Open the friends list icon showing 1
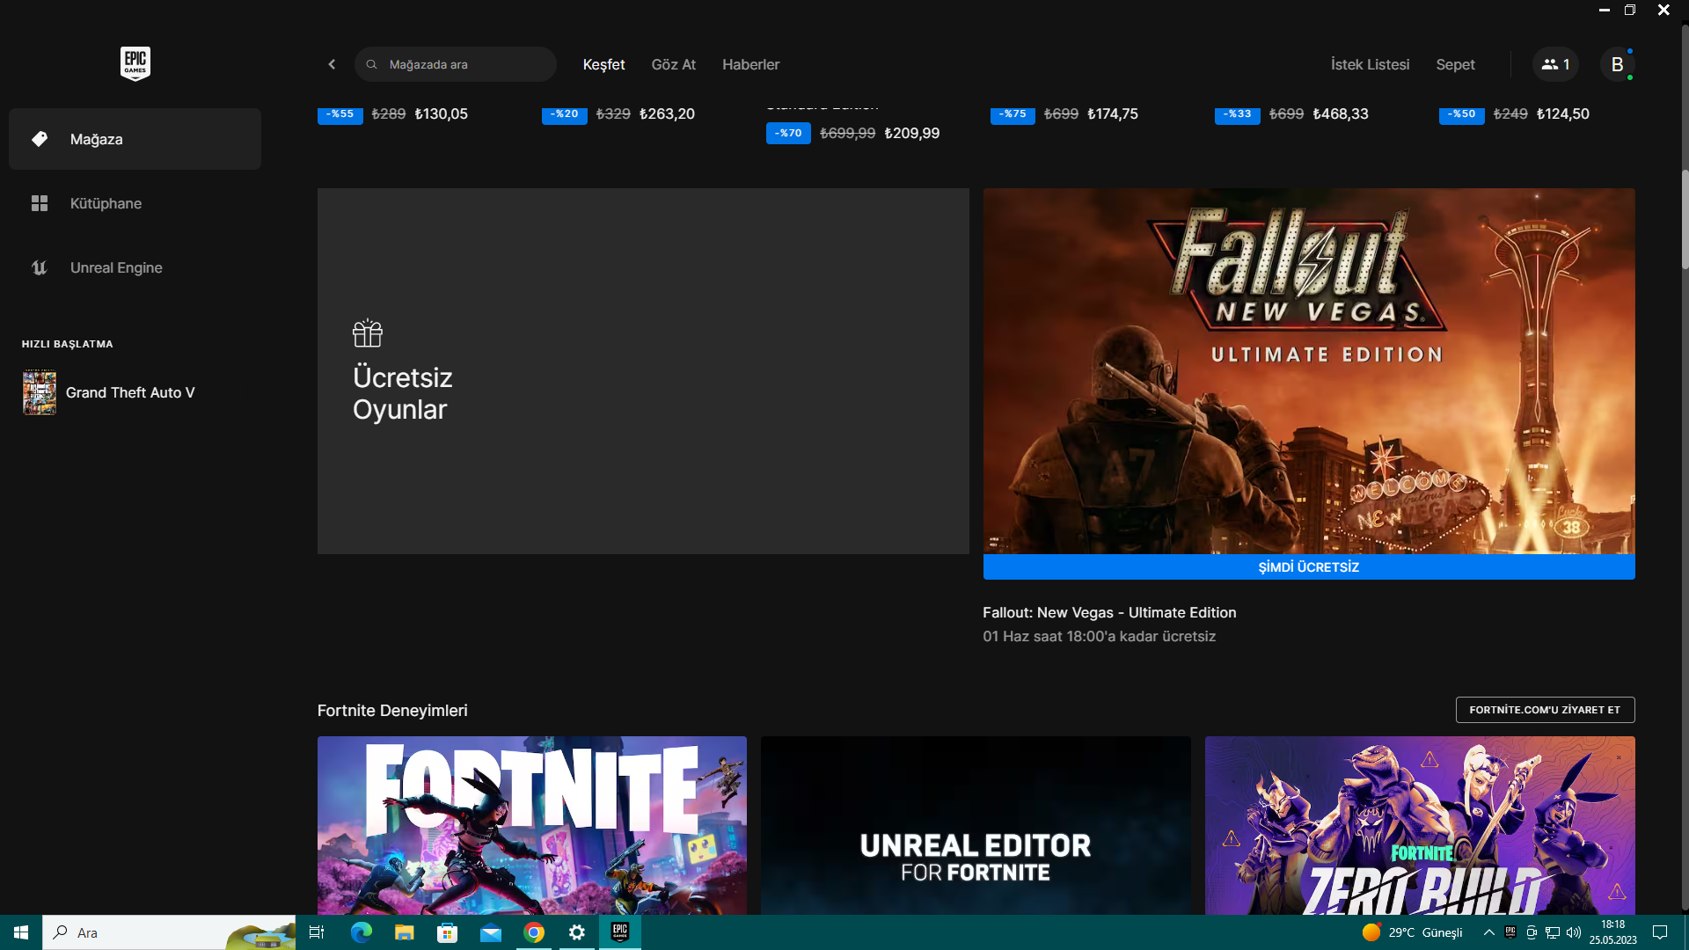 coord(1554,64)
